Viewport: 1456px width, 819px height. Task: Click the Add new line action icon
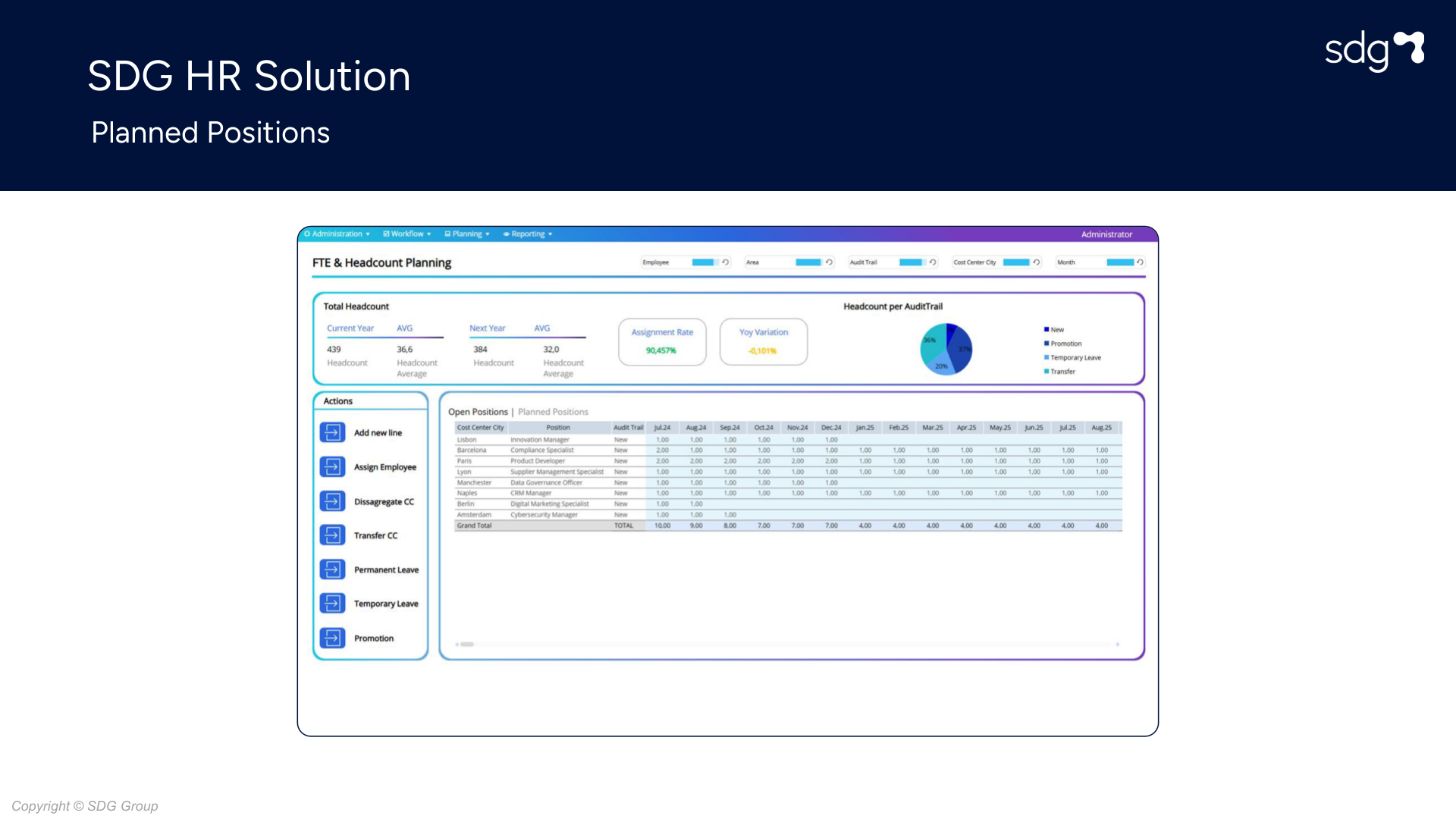coord(332,432)
